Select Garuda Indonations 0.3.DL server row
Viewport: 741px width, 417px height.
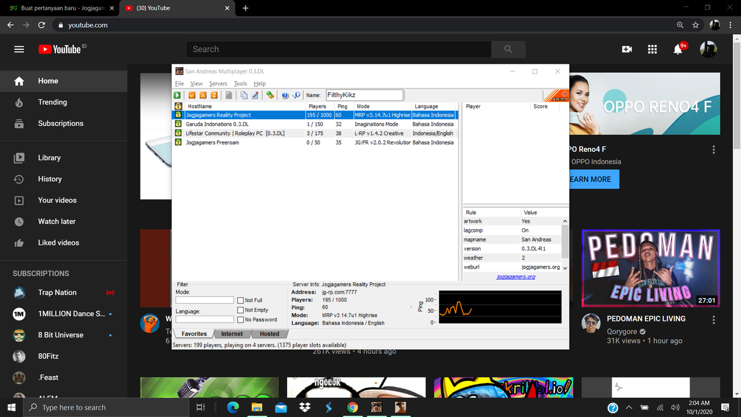[x=316, y=124]
